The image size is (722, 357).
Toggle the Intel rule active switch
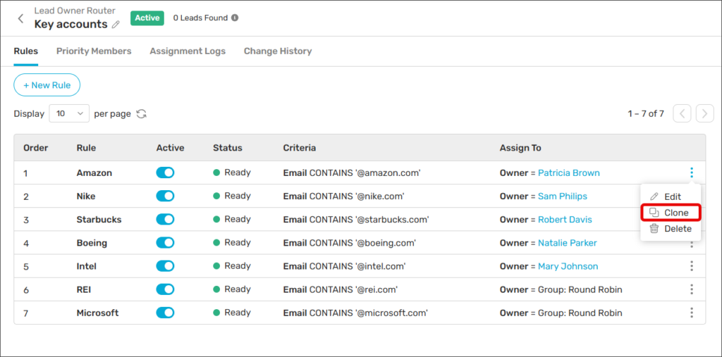[x=165, y=266]
